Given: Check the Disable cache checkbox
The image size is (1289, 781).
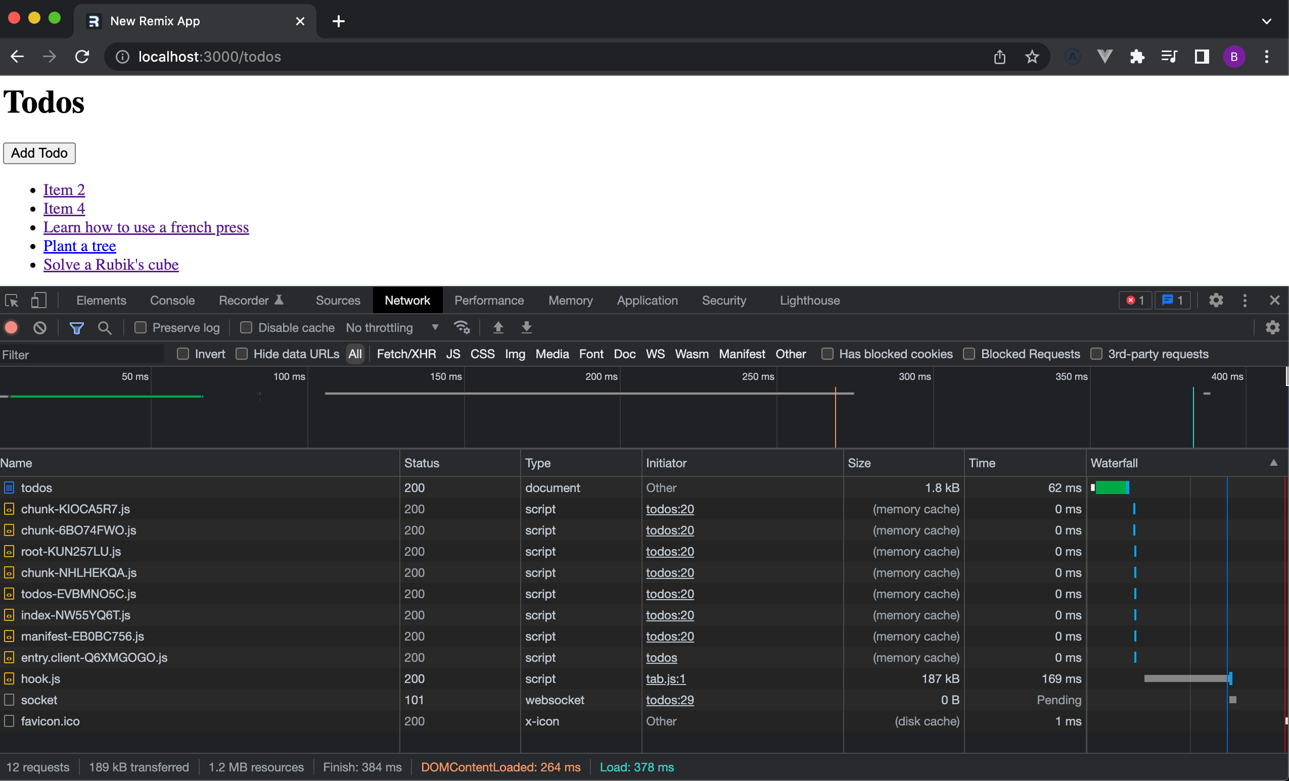Looking at the screenshot, I should click(246, 328).
